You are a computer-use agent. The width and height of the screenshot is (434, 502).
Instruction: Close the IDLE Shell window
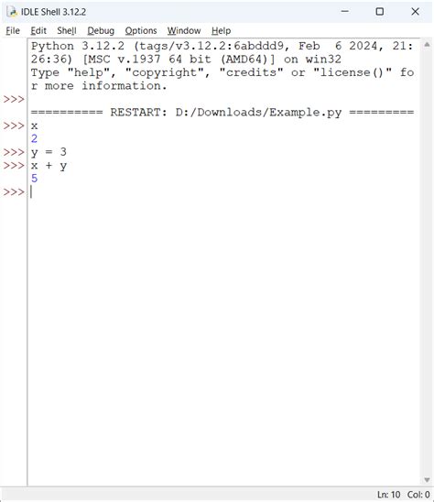point(415,12)
